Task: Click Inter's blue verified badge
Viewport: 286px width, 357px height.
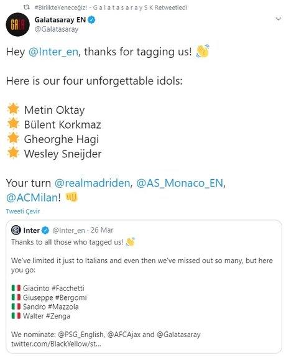Action: (x=45, y=230)
